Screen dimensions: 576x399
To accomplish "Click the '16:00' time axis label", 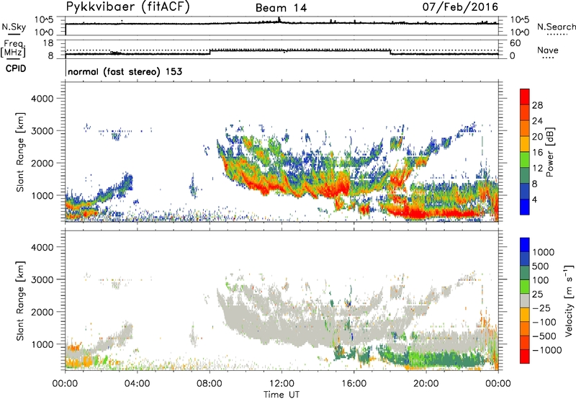I will [354, 384].
